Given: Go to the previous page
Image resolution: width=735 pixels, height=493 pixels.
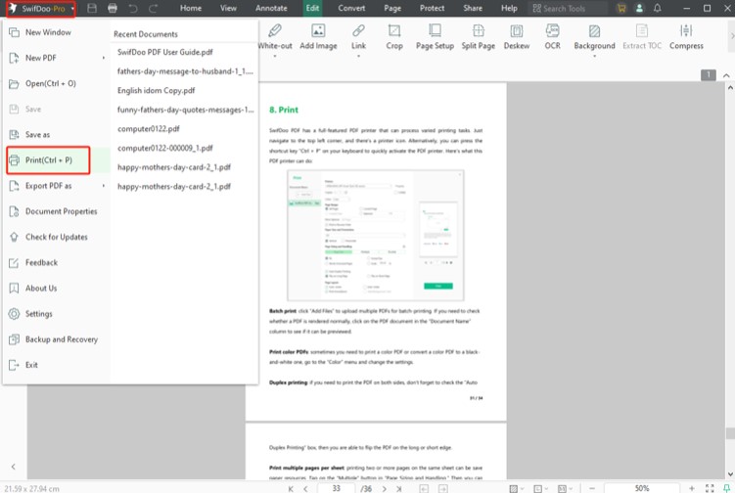Looking at the screenshot, I should (x=305, y=489).
